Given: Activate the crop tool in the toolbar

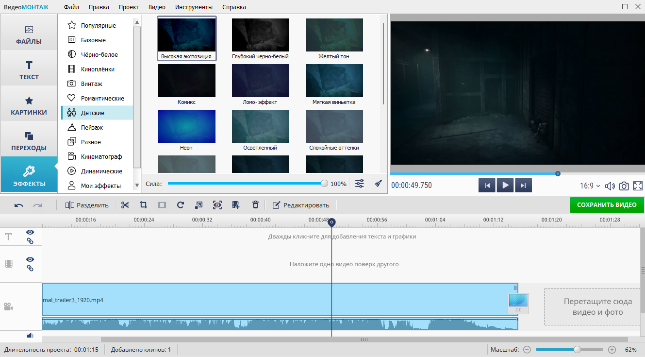Looking at the screenshot, I should coord(143,205).
